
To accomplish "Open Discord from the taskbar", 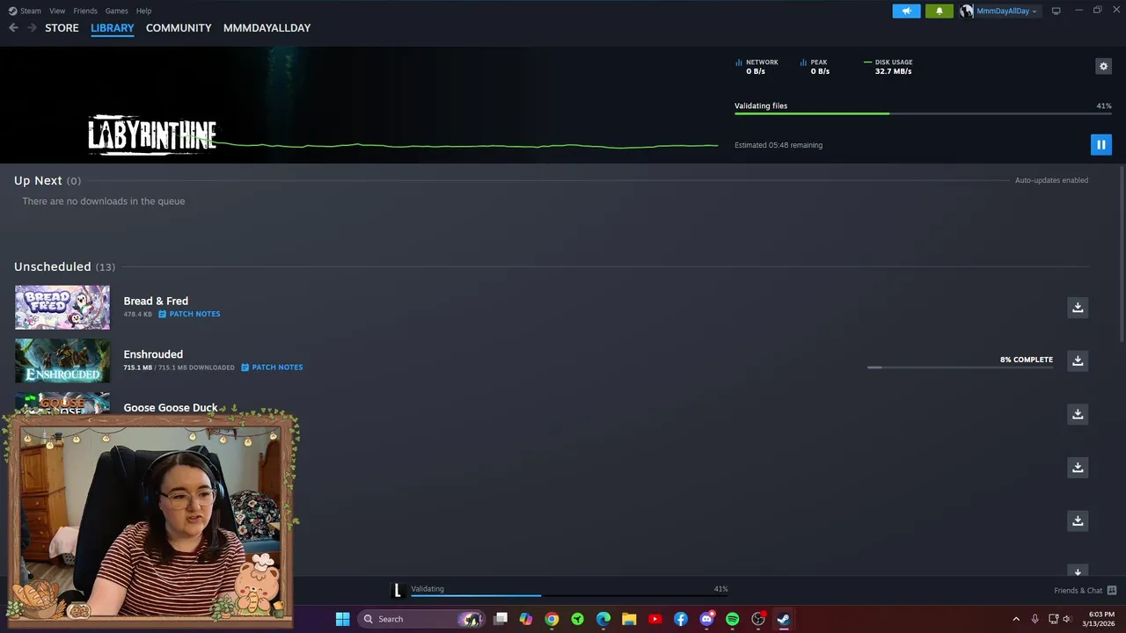I will [x=706, y=619].
